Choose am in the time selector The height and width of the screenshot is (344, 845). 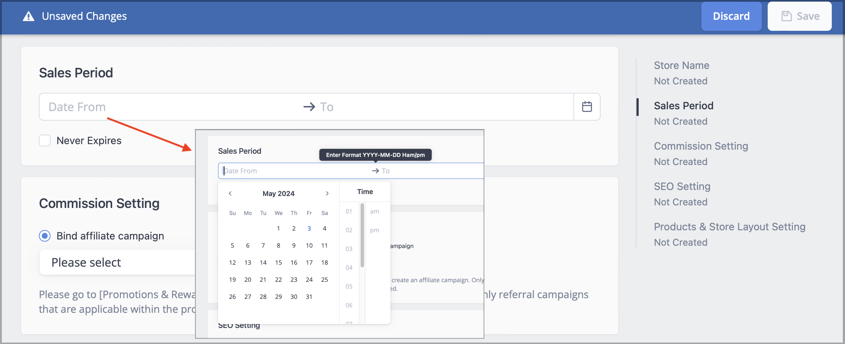[374, 211]
